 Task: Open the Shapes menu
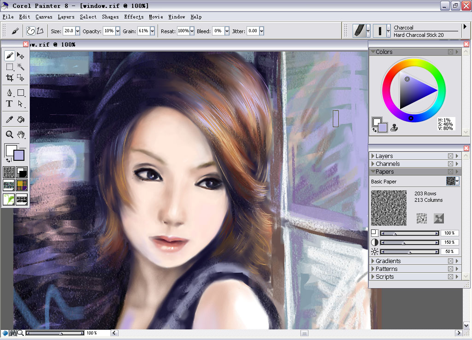click(110, 17)
